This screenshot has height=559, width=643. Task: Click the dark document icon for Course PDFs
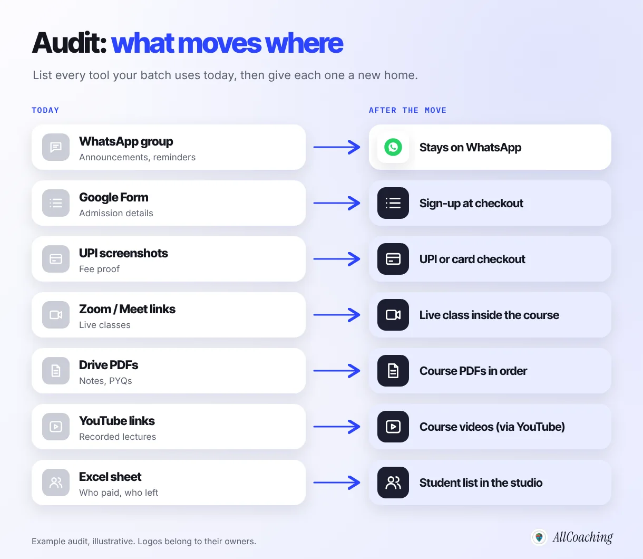coord(393,371)
